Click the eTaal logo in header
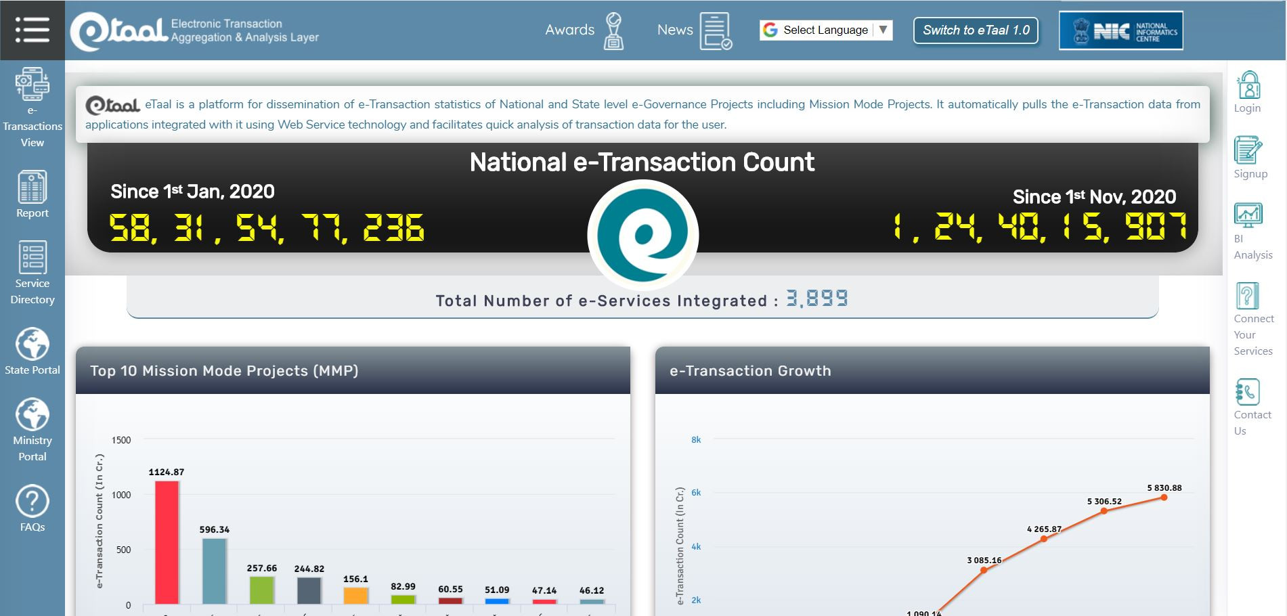The image size is (1287, 616). 119,31
